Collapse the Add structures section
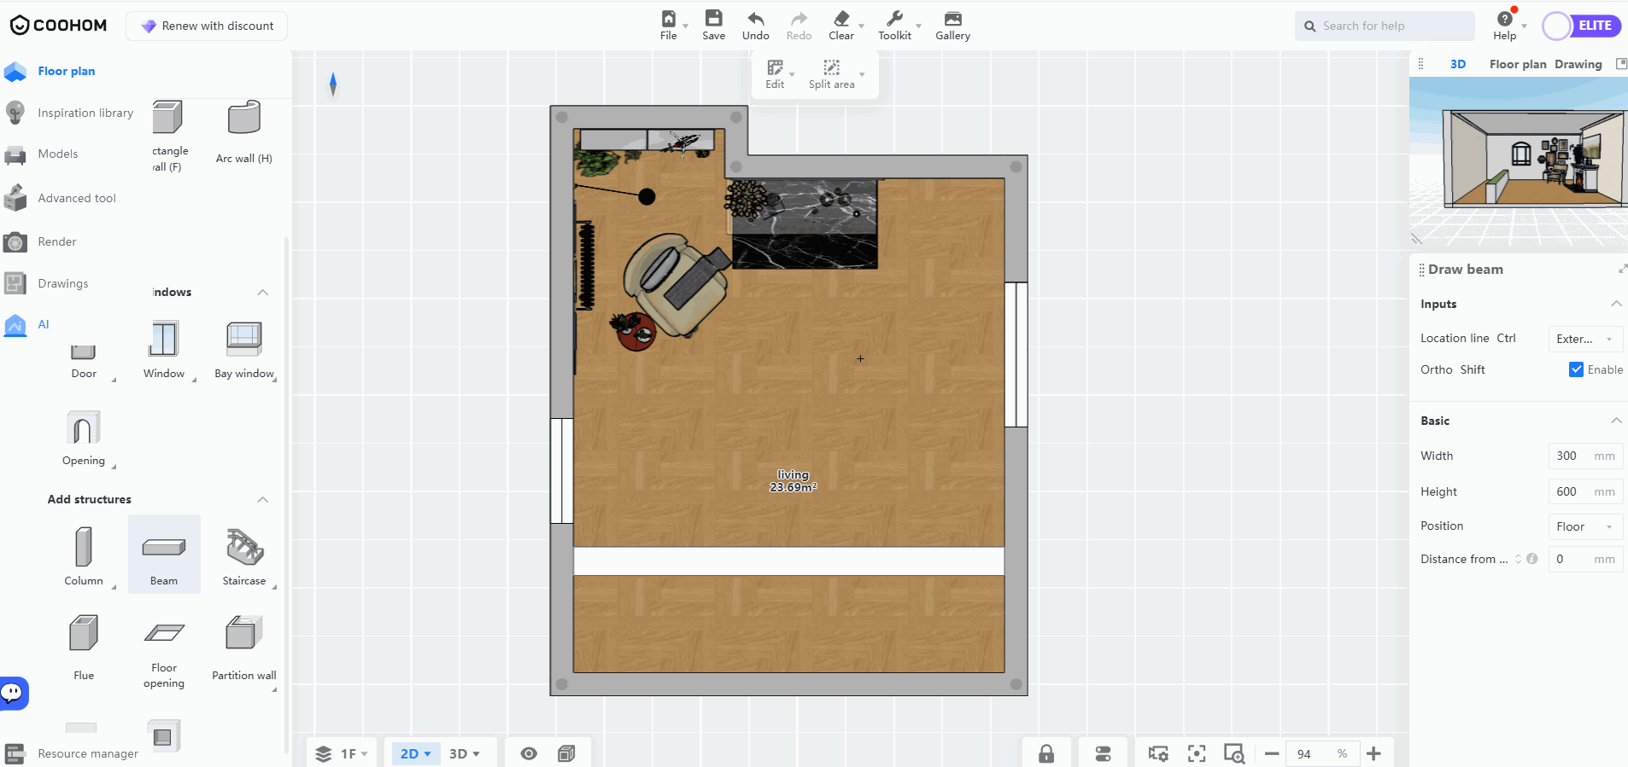Viewport: 1628px width, 767px height. 262,499
